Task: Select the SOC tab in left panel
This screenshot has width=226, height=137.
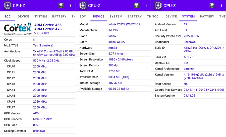Action: point(8,16)
